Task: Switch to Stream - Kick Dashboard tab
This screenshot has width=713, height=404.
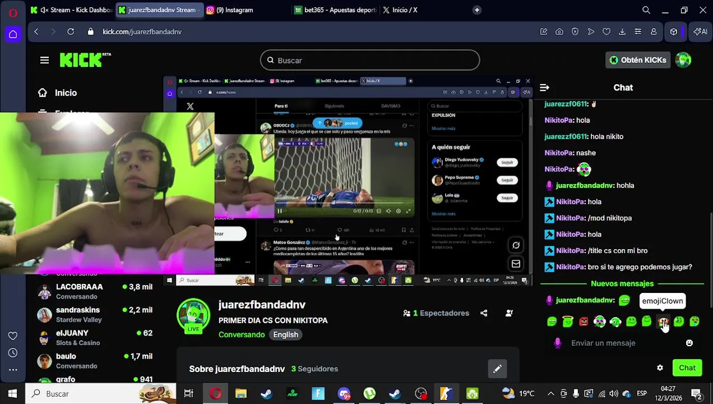Action: coord(71,10)
